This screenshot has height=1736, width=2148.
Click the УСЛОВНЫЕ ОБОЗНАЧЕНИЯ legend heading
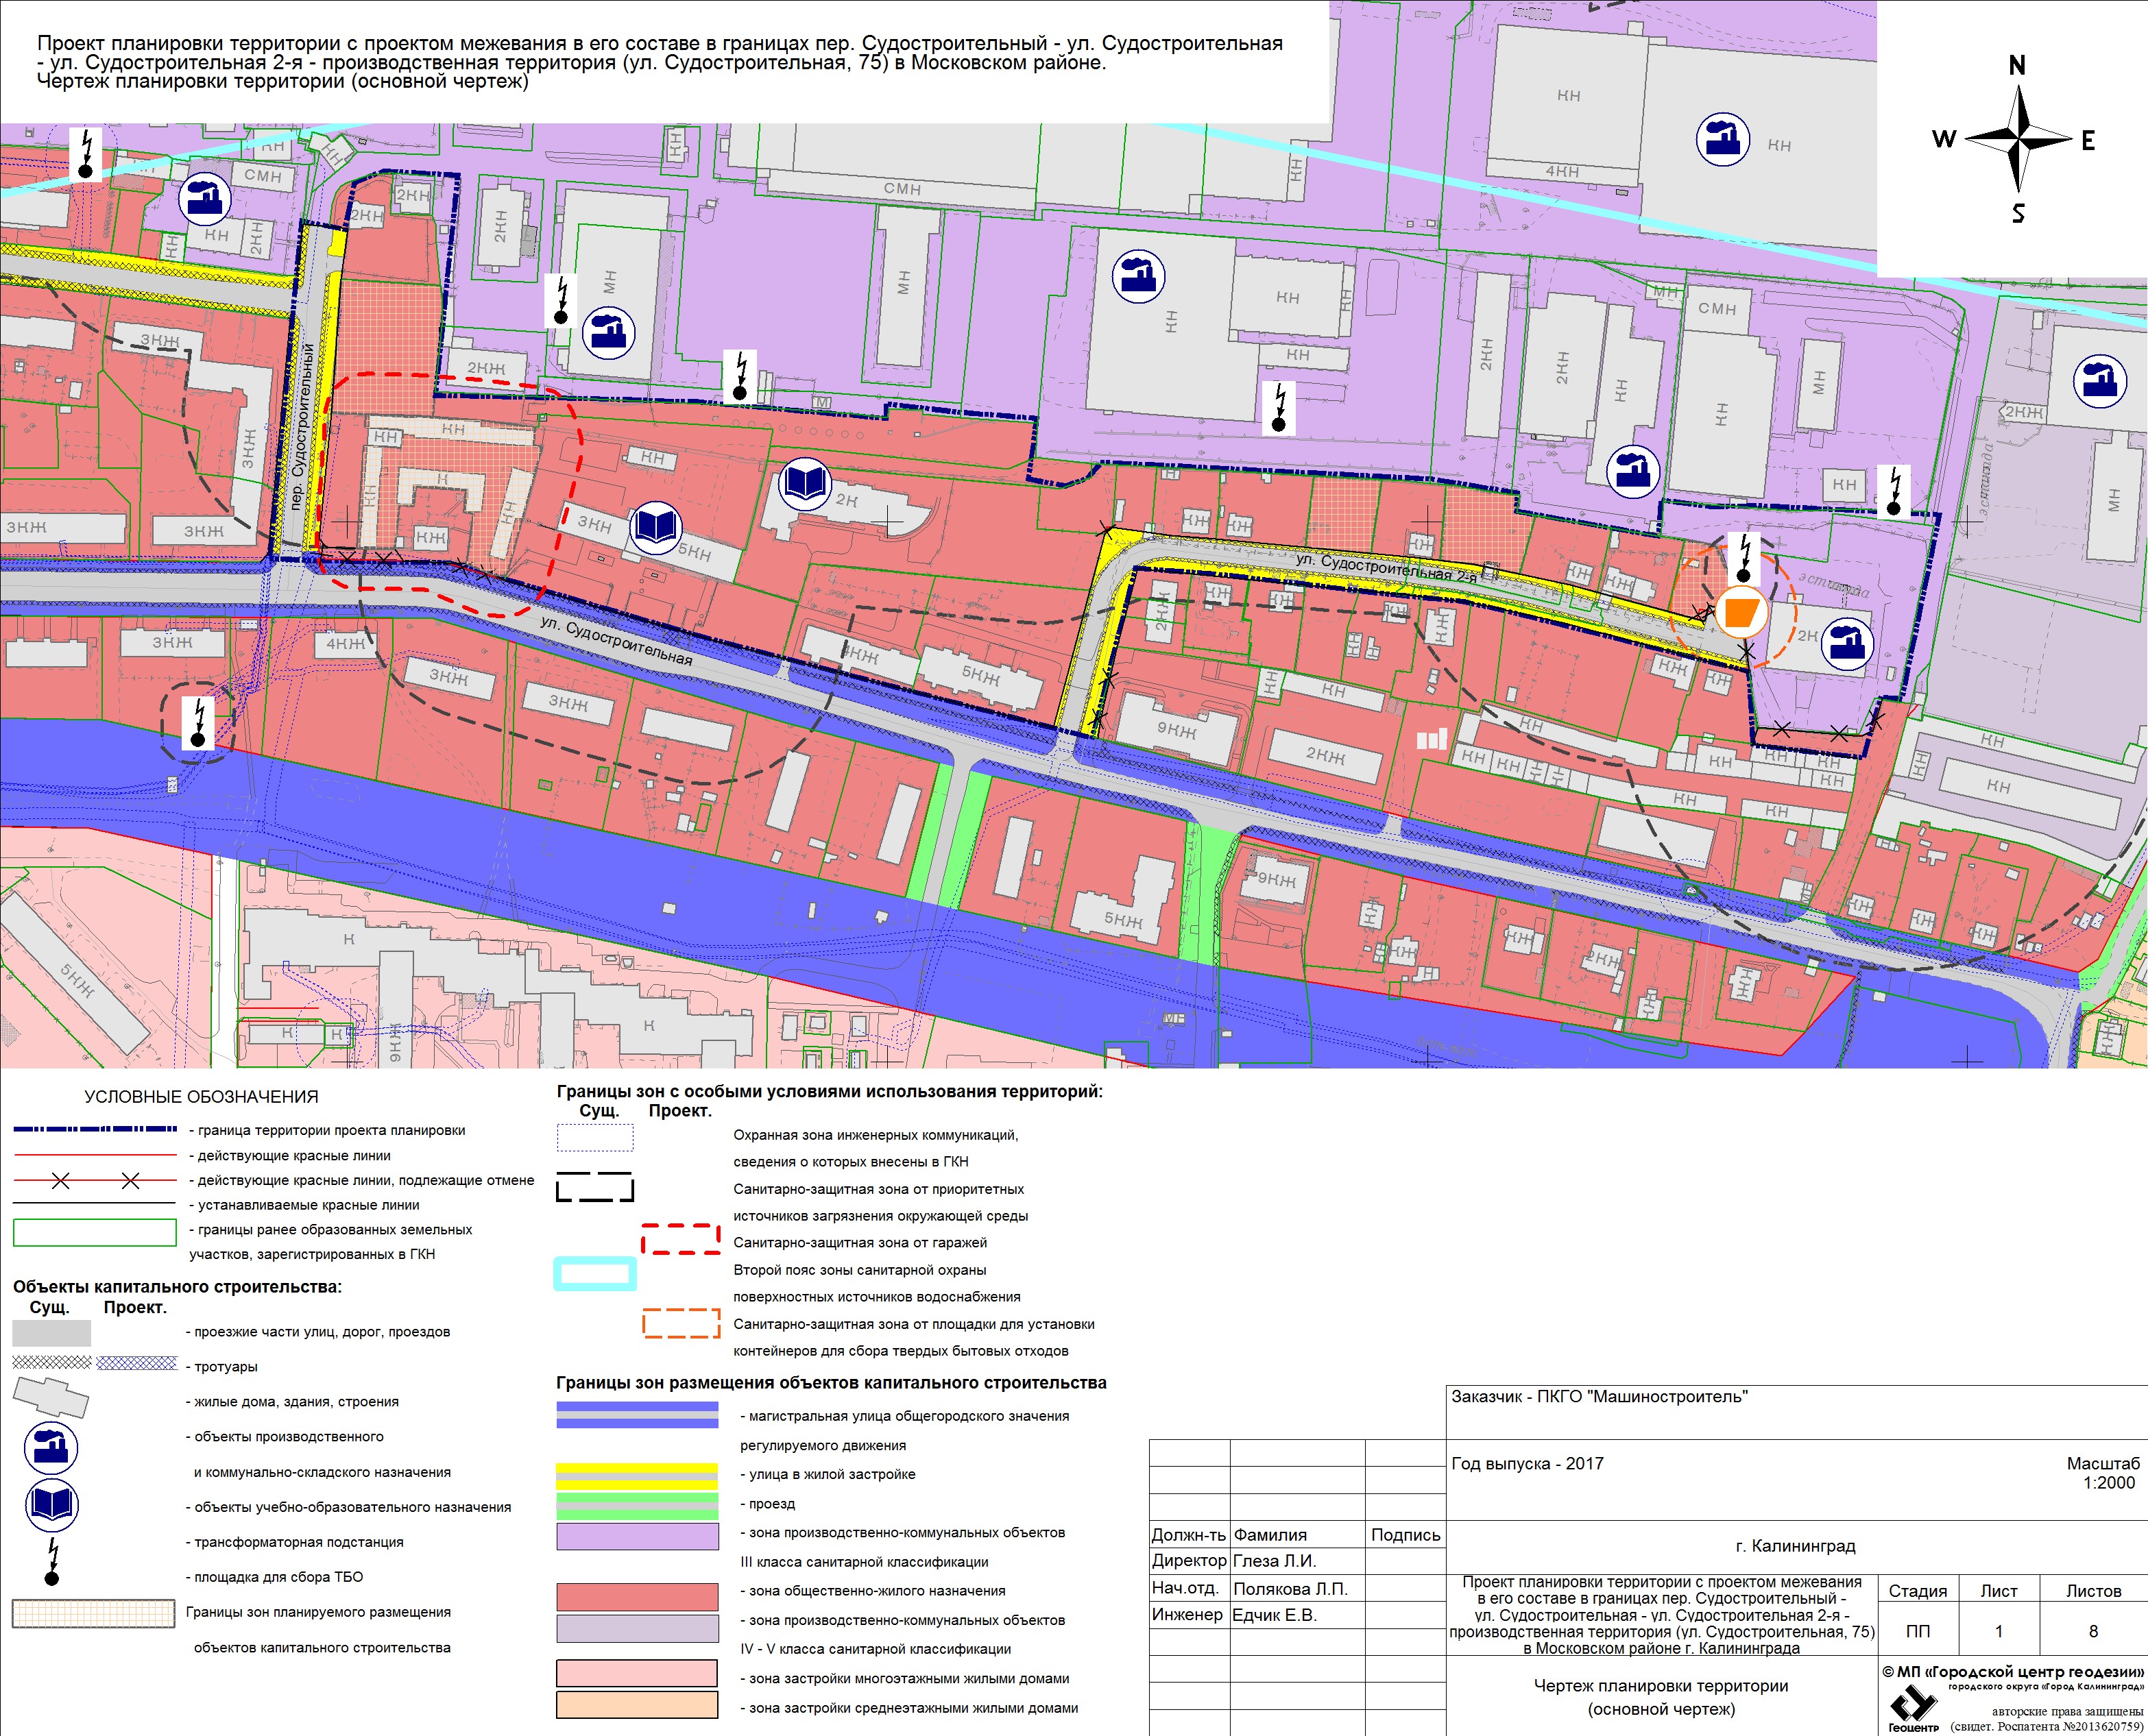click(201, 1097)
